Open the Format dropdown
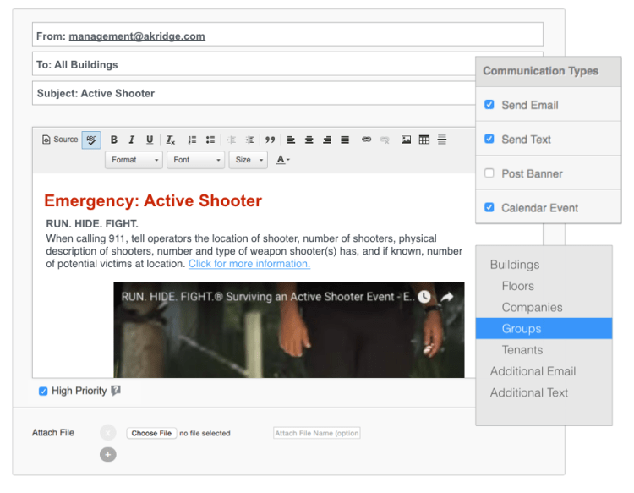The image size is (634, 493). [x=134, y=160]
